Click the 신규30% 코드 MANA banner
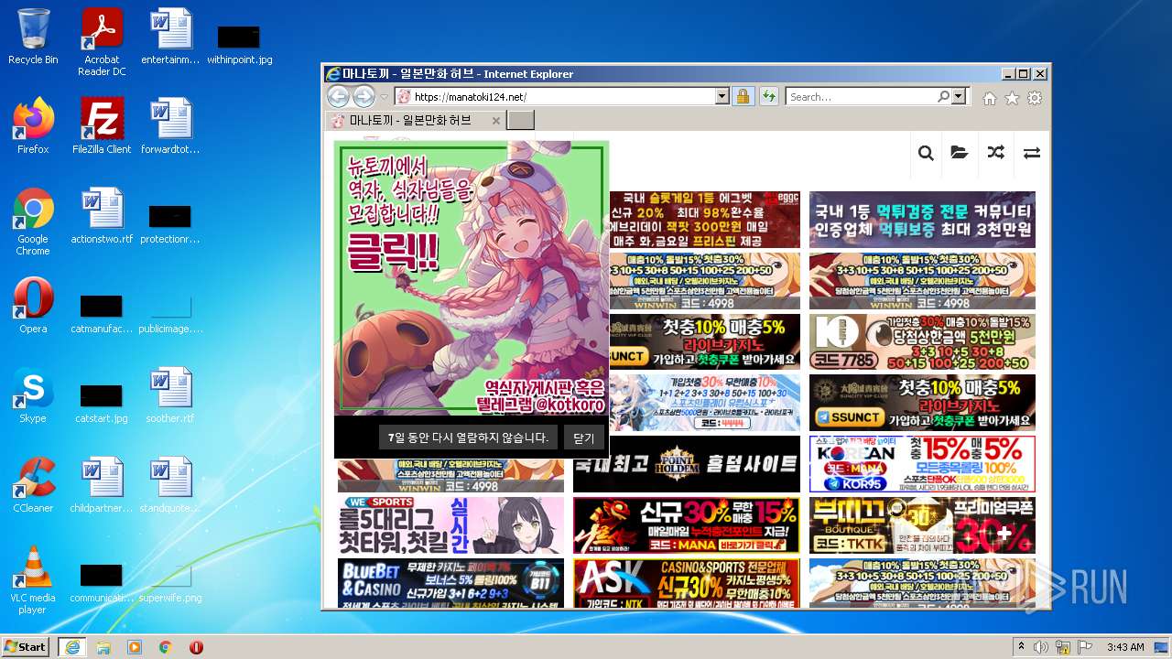Screen dimensions: 1172x659 [687, 524]
